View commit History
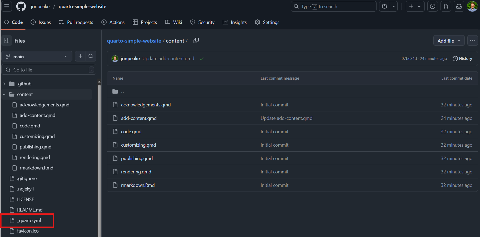Viewport: 480px width, 237px height. click(462, 59)
